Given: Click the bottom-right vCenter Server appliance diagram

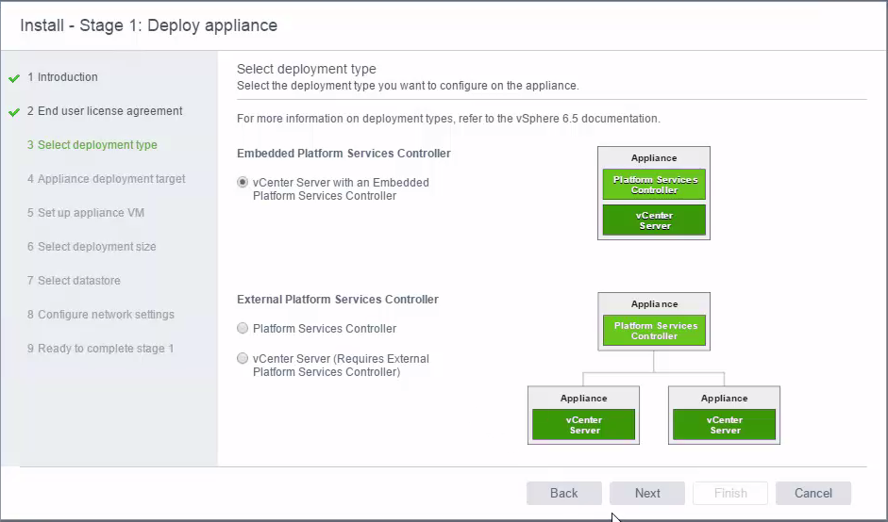Looking at the screenshot, I should pos(724,416).
